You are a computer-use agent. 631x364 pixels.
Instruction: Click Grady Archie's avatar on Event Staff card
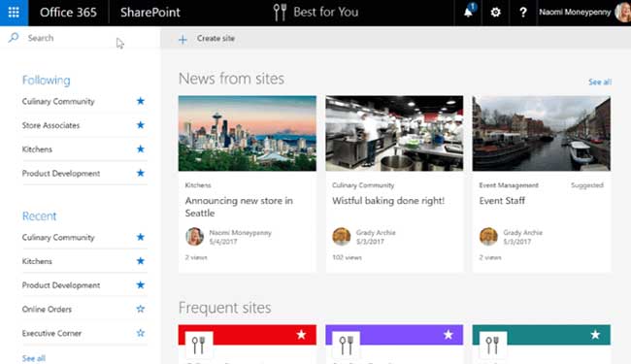488,237
